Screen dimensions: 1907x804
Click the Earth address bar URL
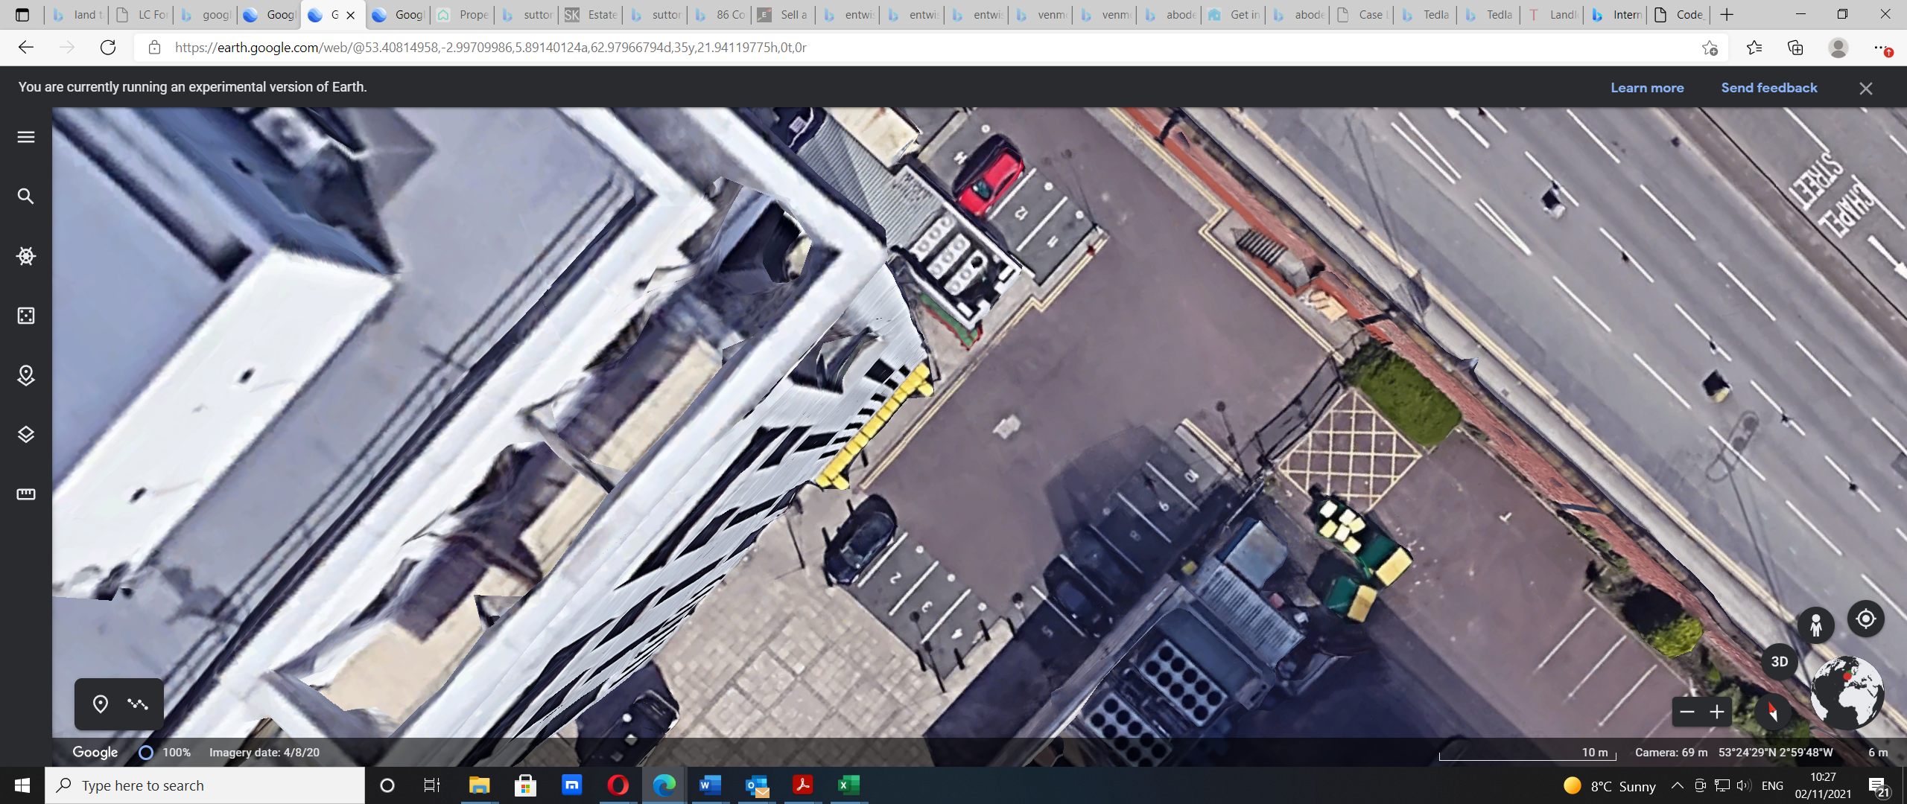[x=491, y=48]
